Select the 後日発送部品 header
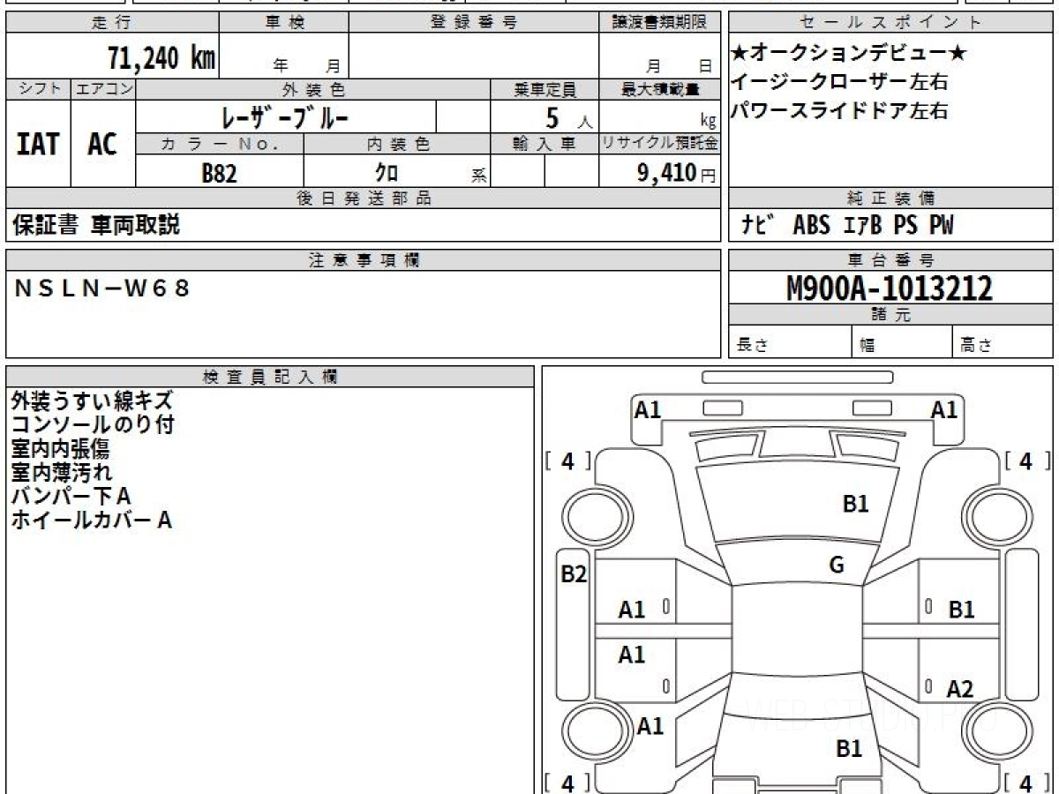Viewport: 1059px width, 794px height. (363, 198)
